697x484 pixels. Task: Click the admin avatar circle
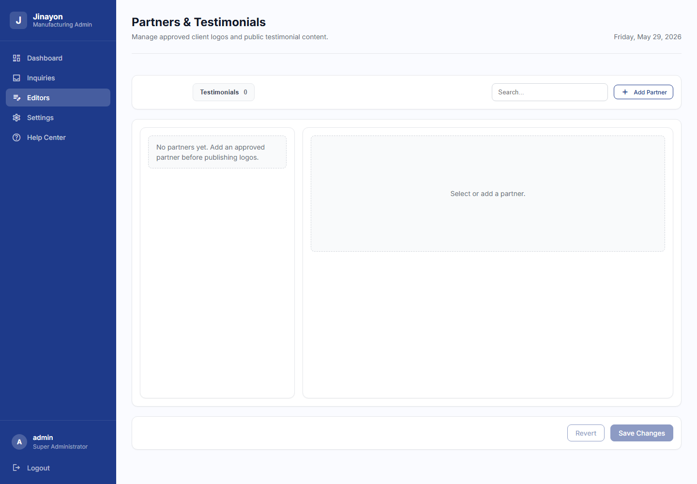pos(19,442)
